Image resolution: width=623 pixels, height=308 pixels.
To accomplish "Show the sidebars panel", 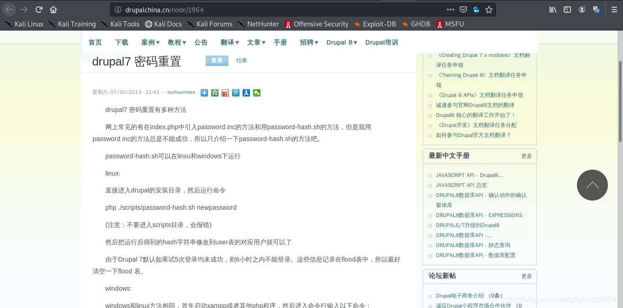I will [x=567, y=10].
